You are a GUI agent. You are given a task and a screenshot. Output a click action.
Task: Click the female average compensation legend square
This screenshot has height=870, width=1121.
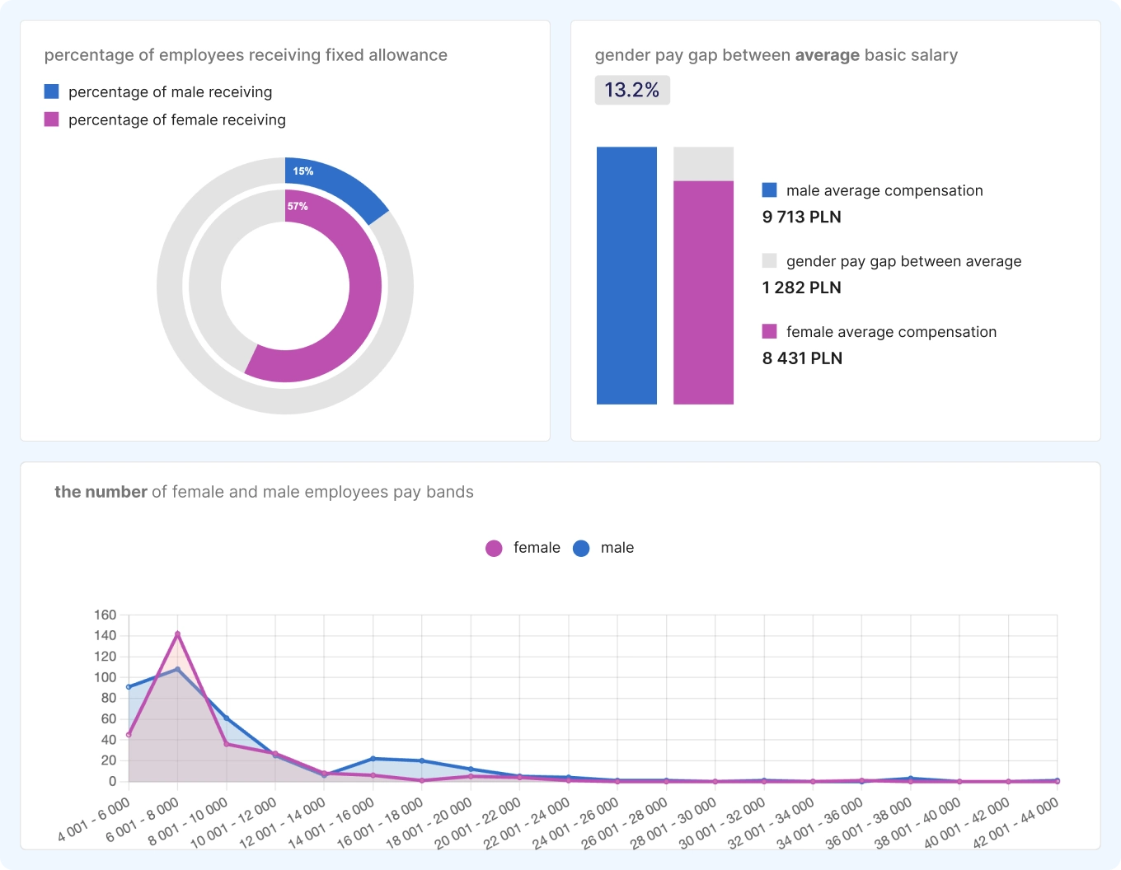coord(769,332)
